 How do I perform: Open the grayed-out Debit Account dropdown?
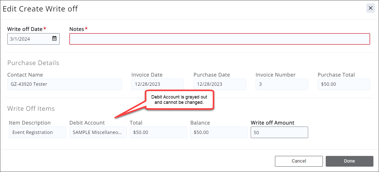tap(98, 132)
